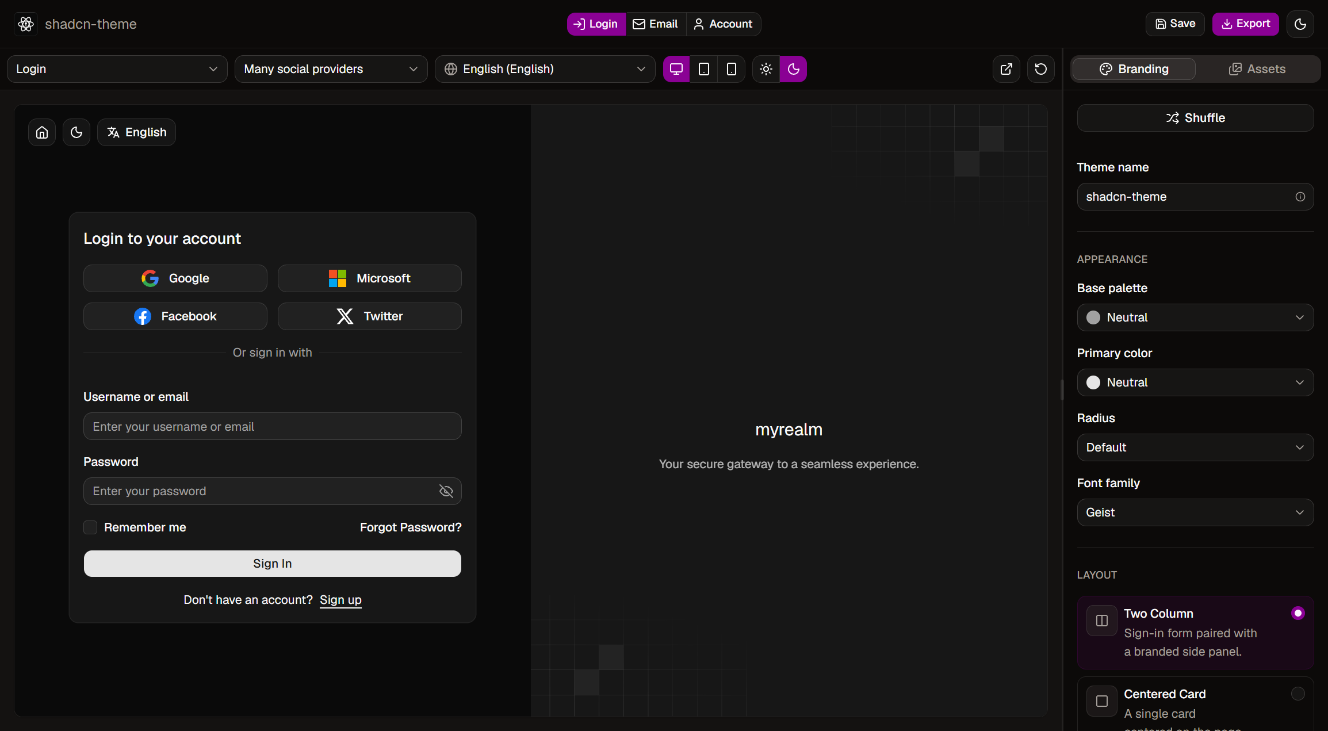Reset the preview with refresh icon
This screenshot has height=731, width=1328.
(1041, 69)
